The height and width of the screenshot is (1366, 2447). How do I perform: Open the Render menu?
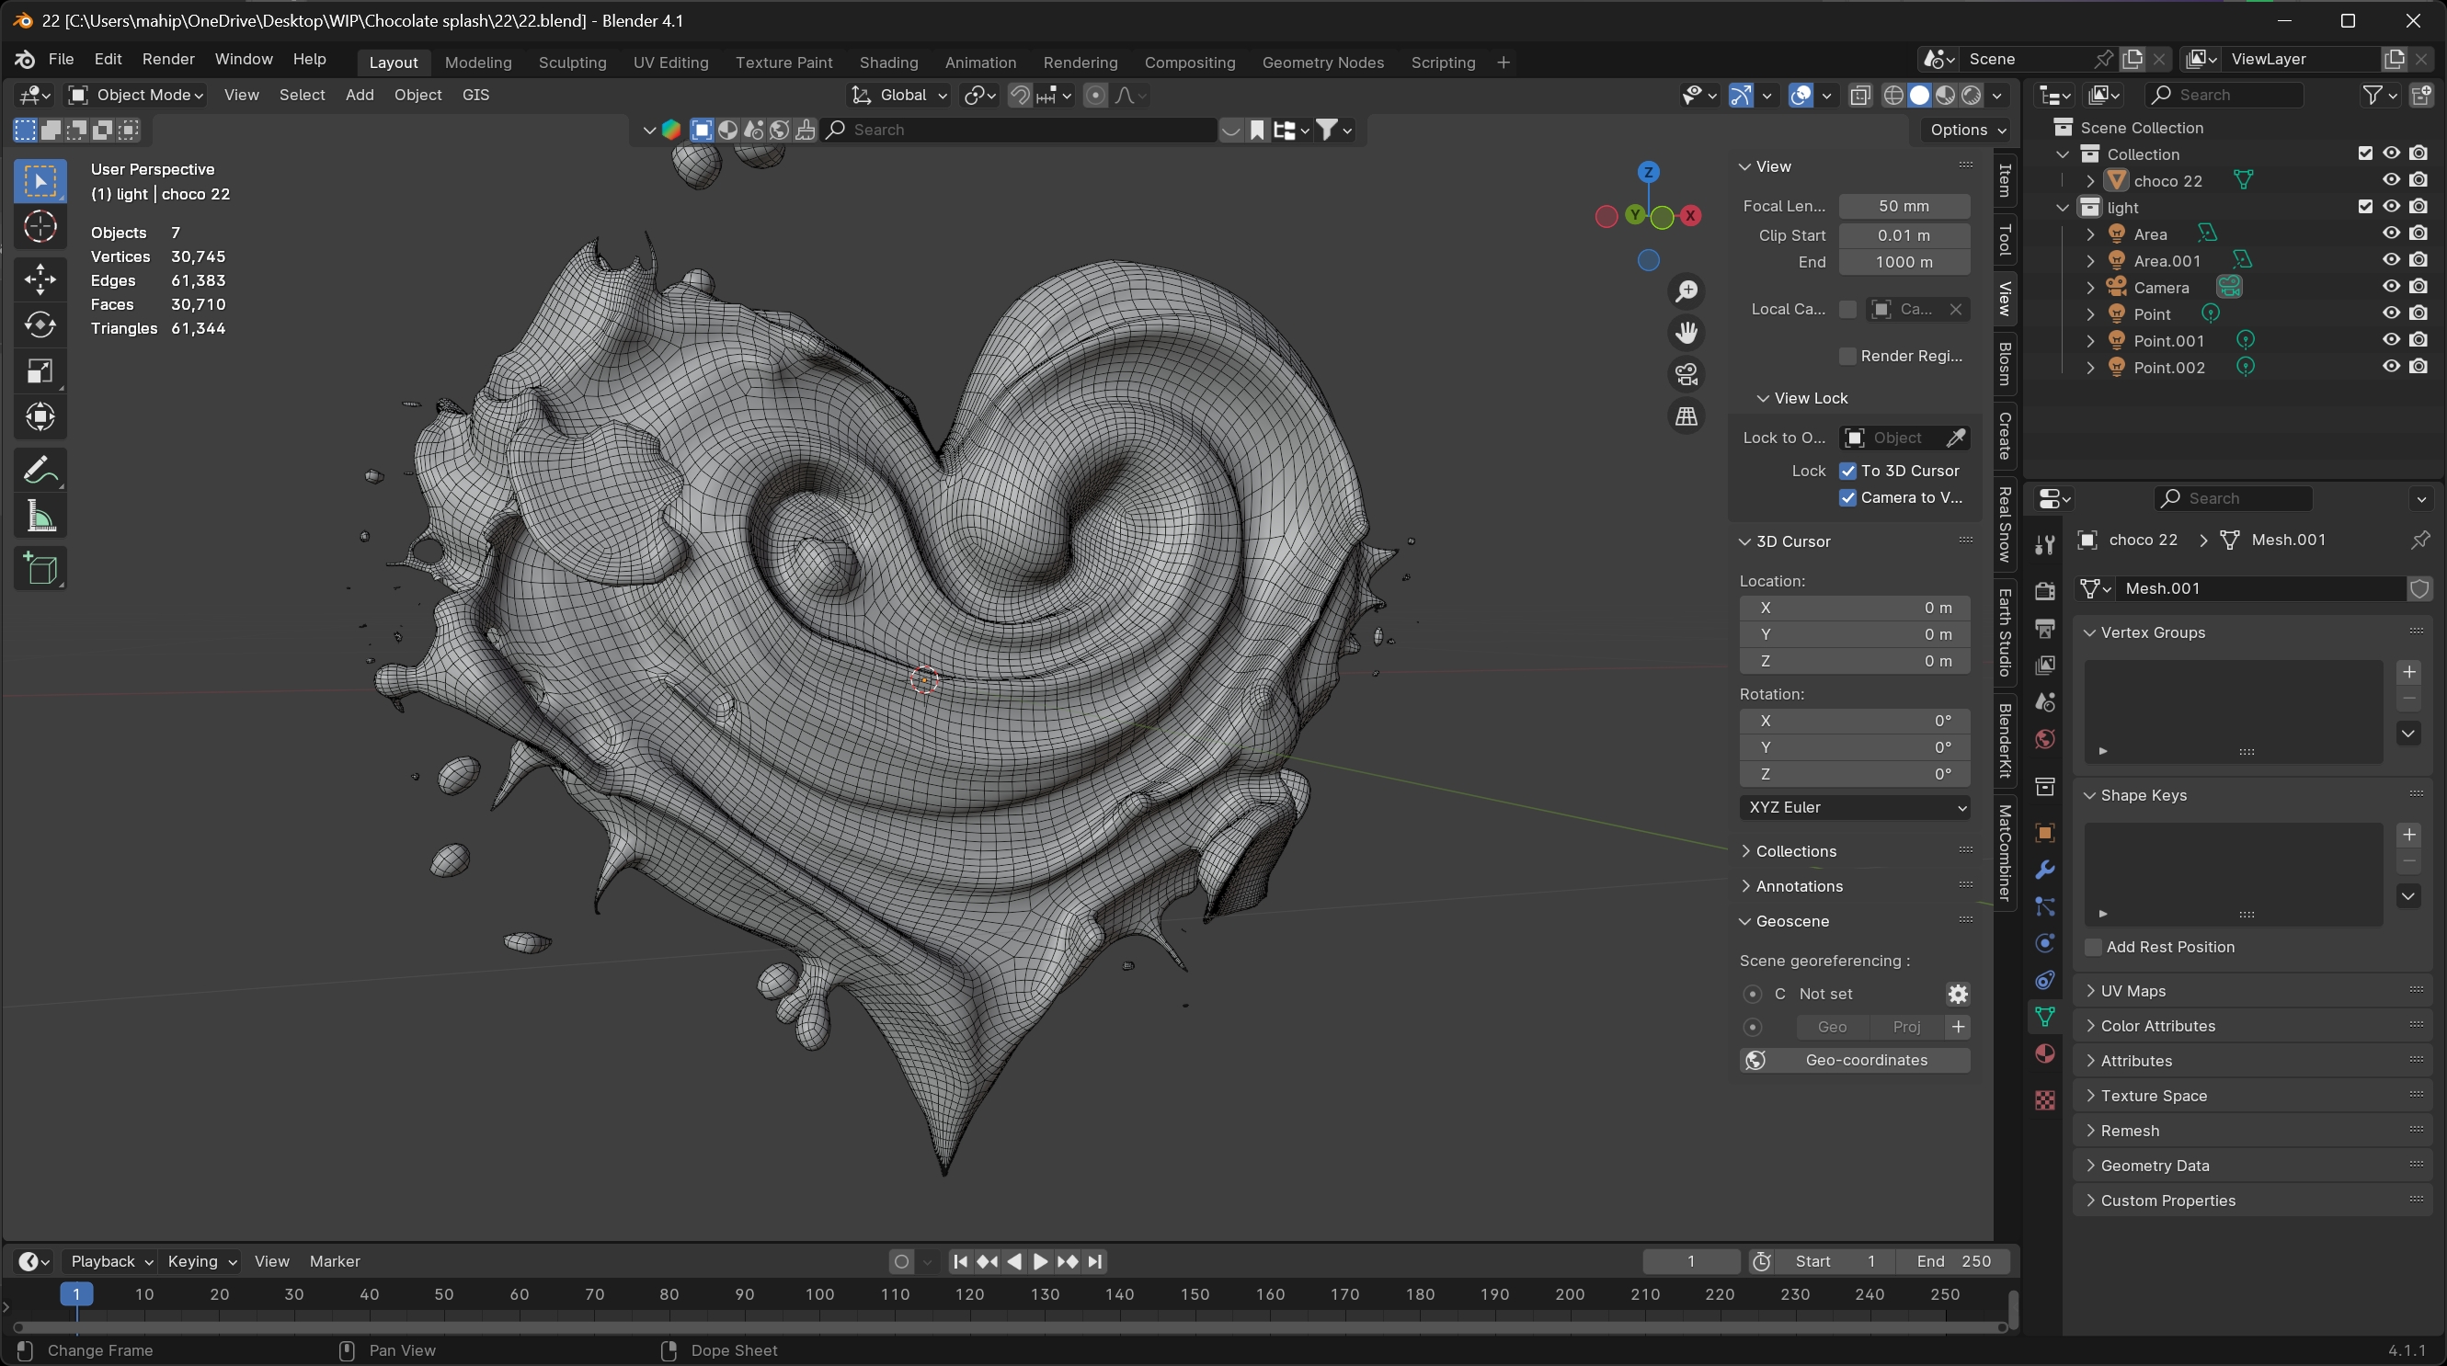(x=168, y=59)
